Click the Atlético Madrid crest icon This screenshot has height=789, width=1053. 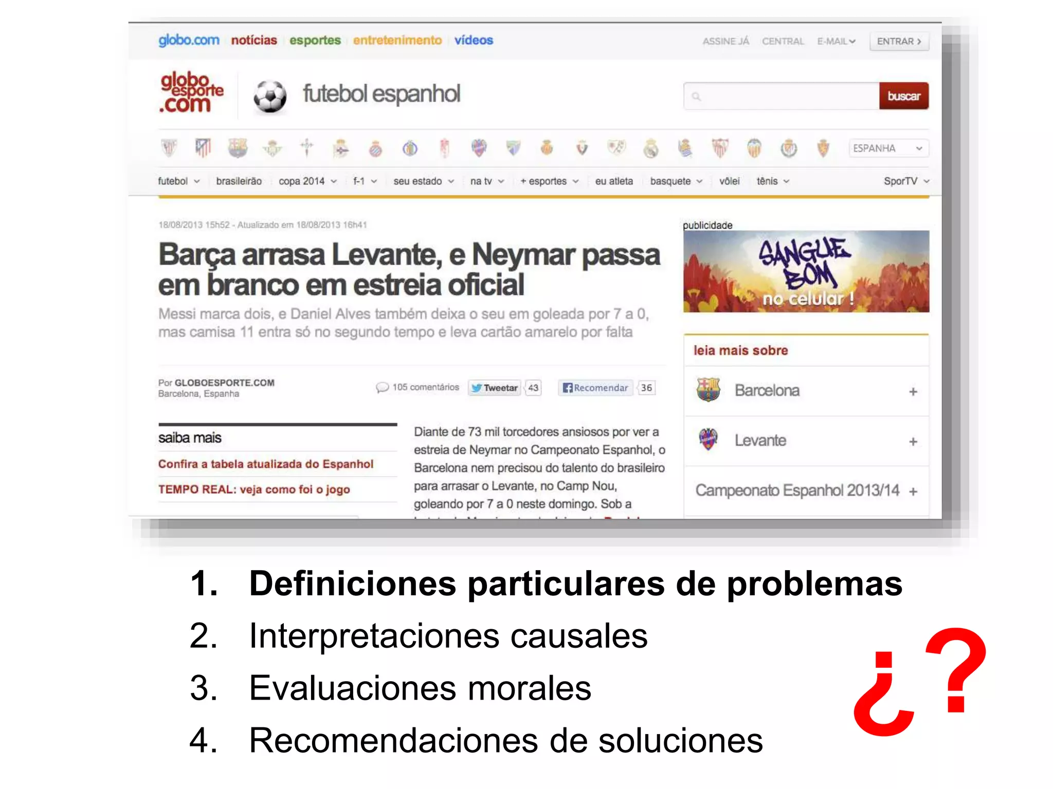(203, 148)
